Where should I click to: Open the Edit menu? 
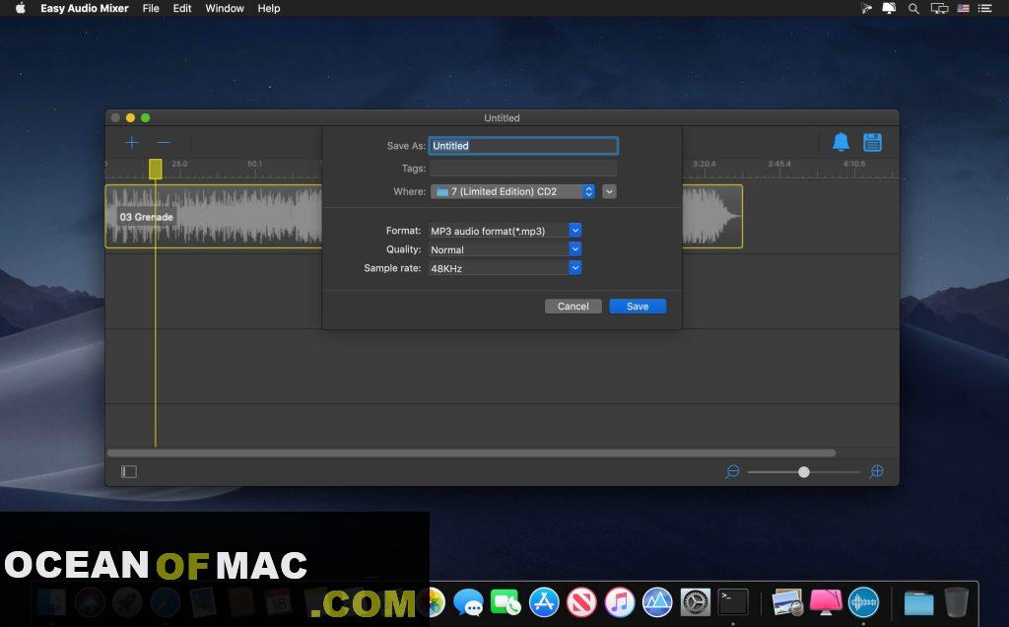coord(182,8)
